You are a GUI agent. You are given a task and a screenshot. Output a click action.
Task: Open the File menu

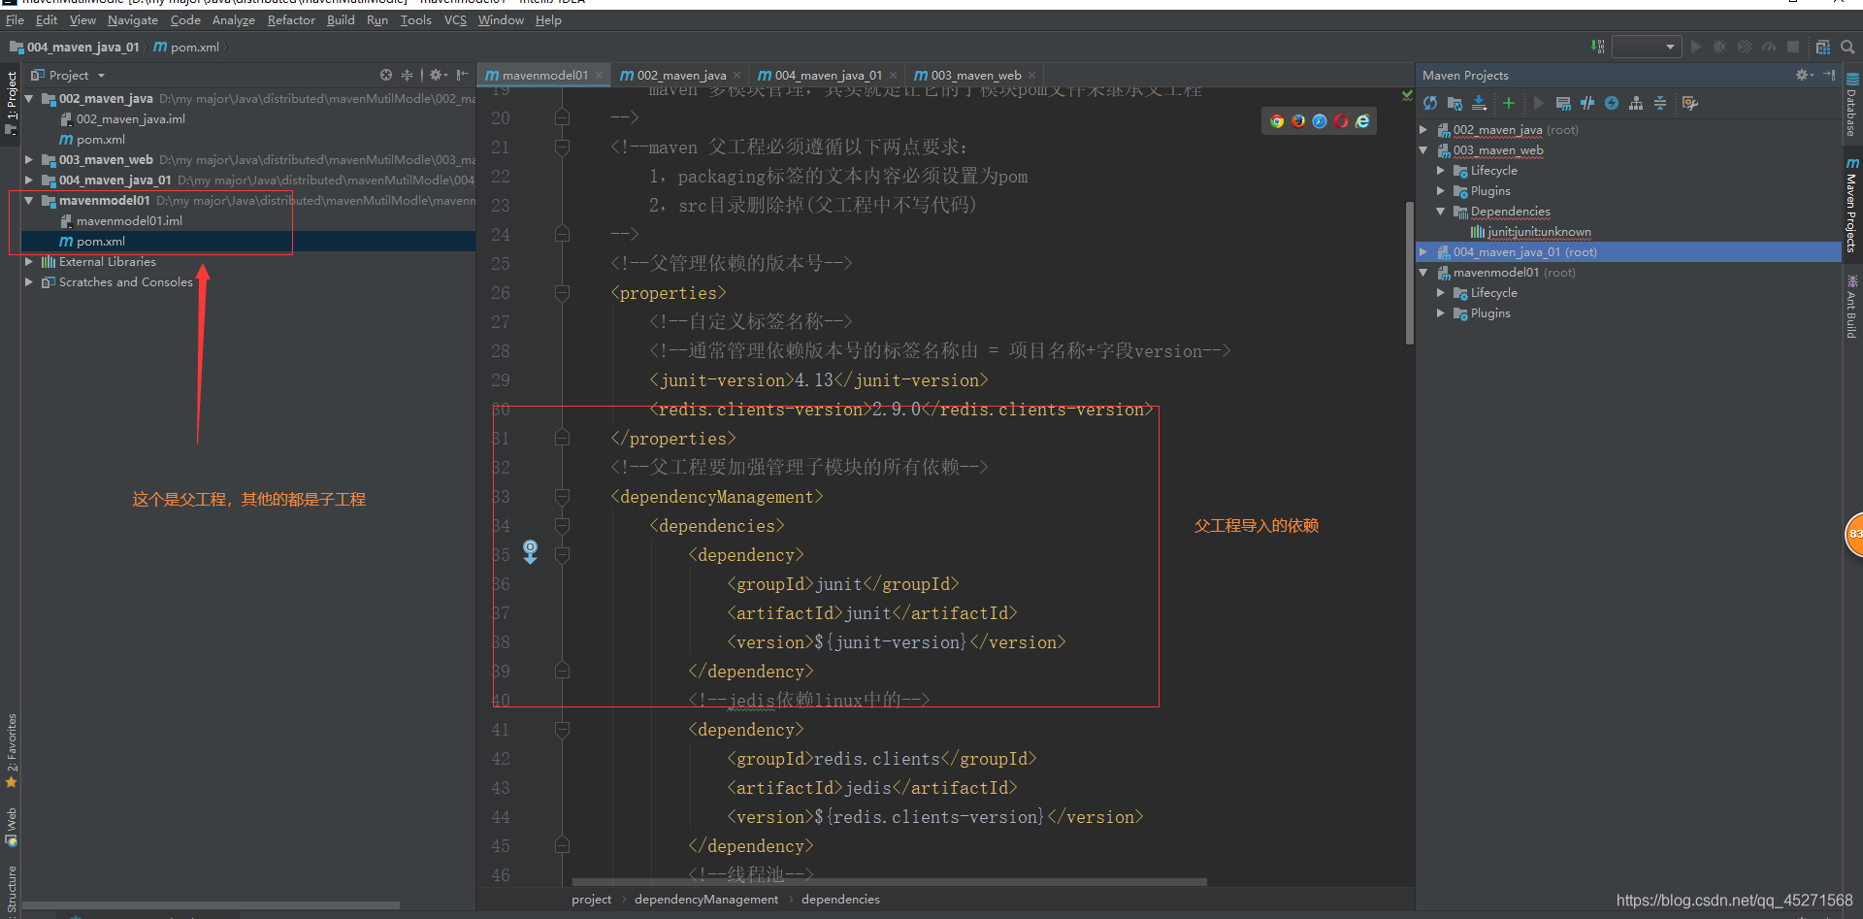[15, 19]
